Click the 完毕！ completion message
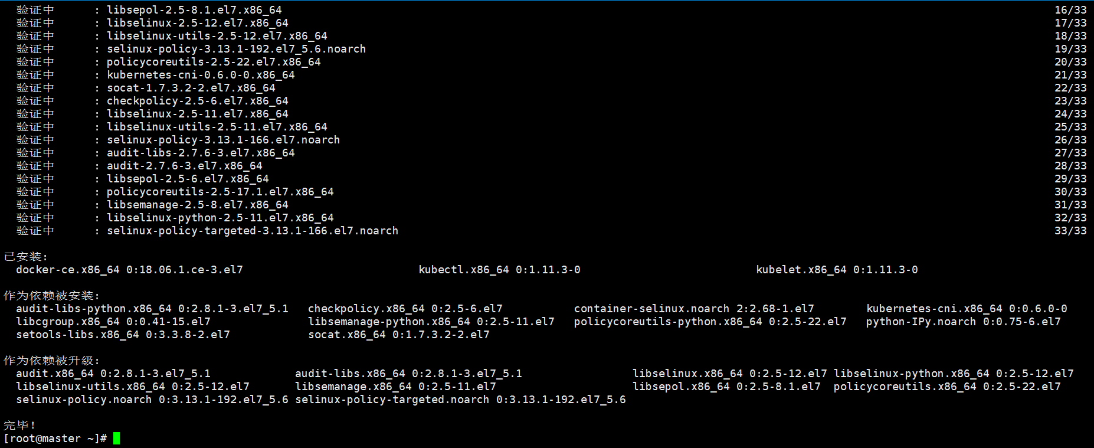 20,426
